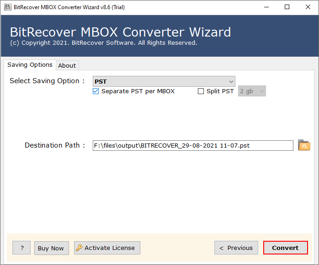
Task: Start conversion with Convert button
Action: (286, 248)
